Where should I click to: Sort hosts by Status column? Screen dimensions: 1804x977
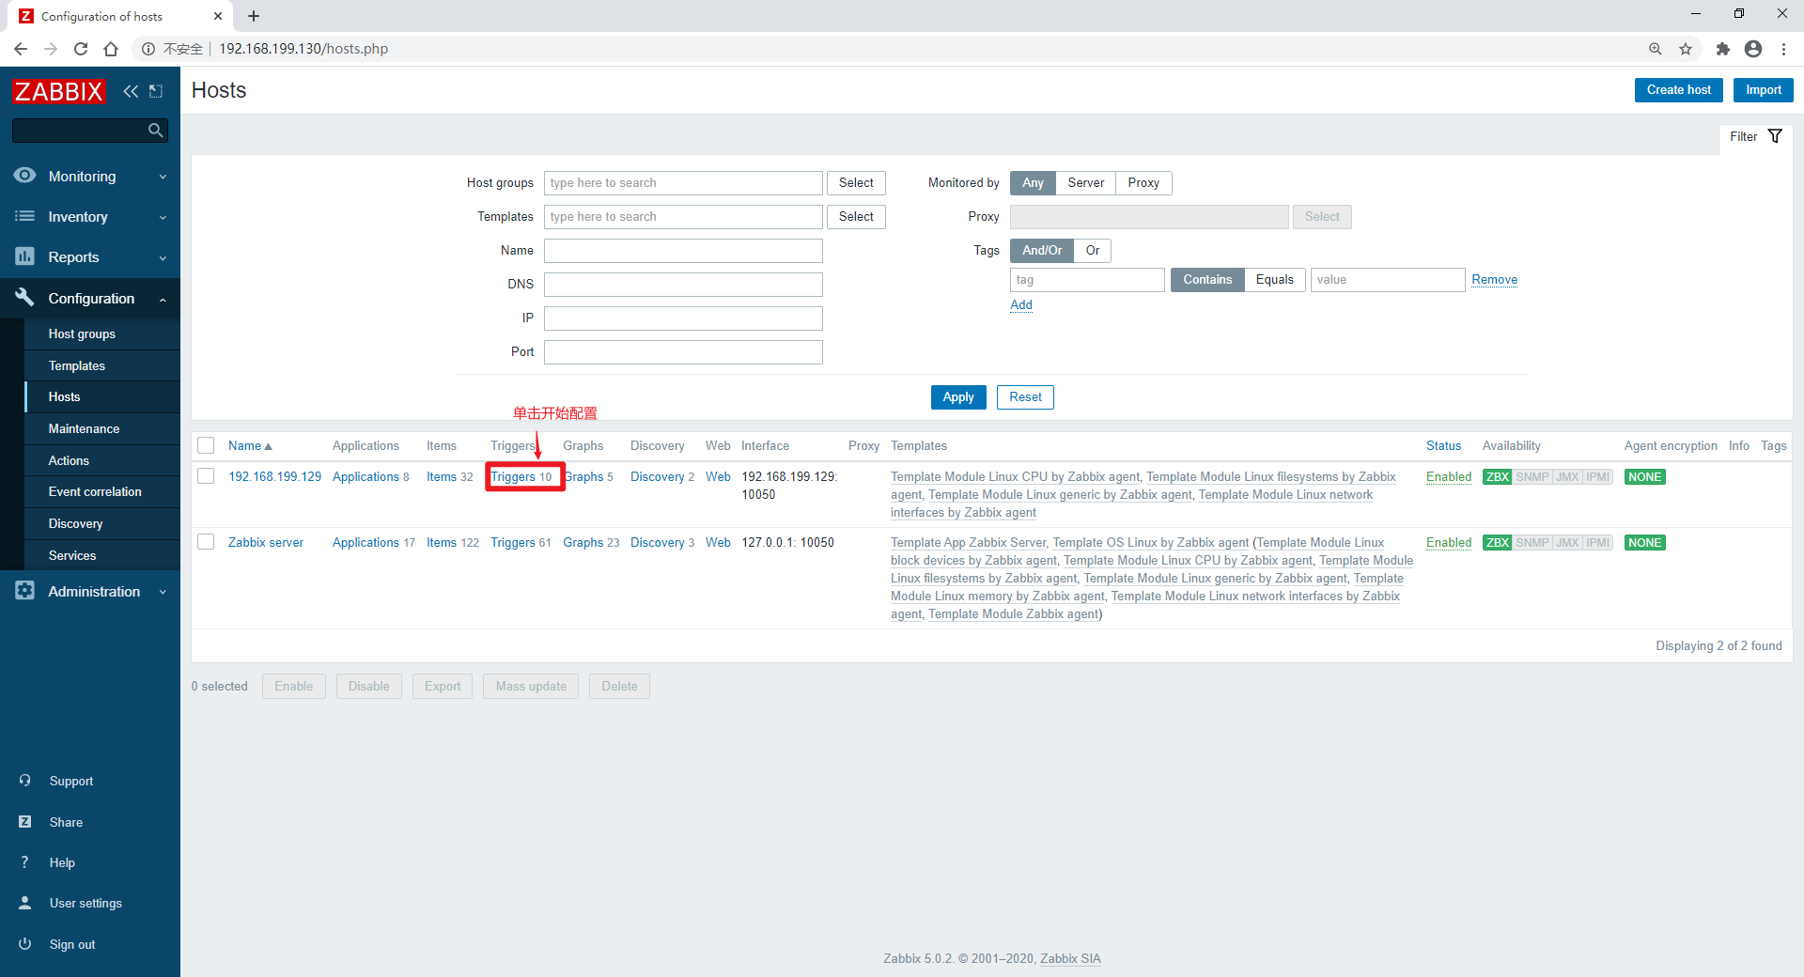click(1443, 446)
